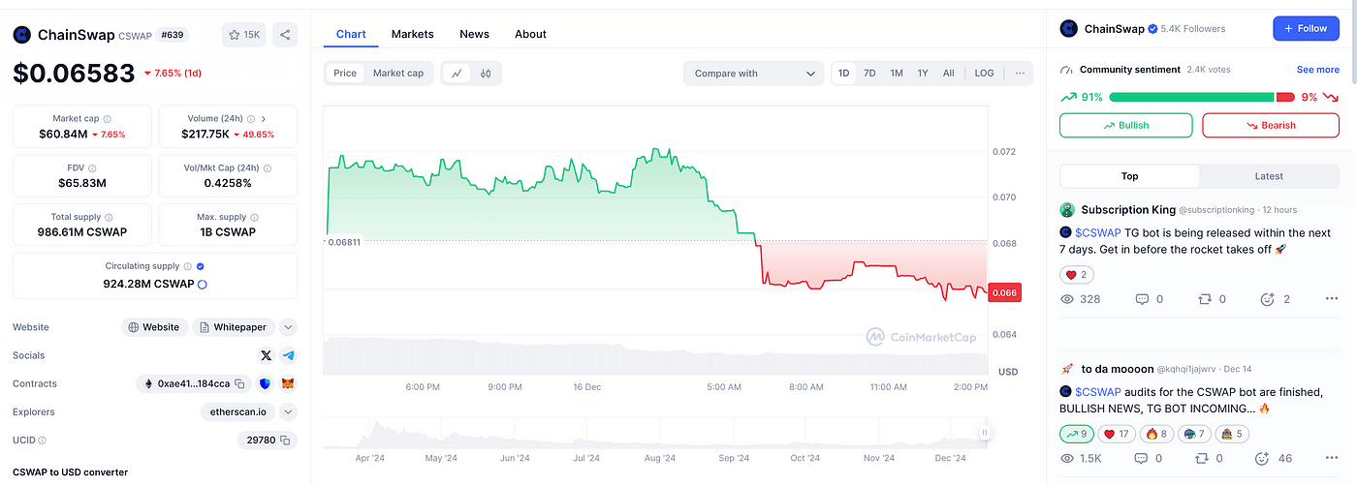Follow the ChainSwap community

(1305, 28)
